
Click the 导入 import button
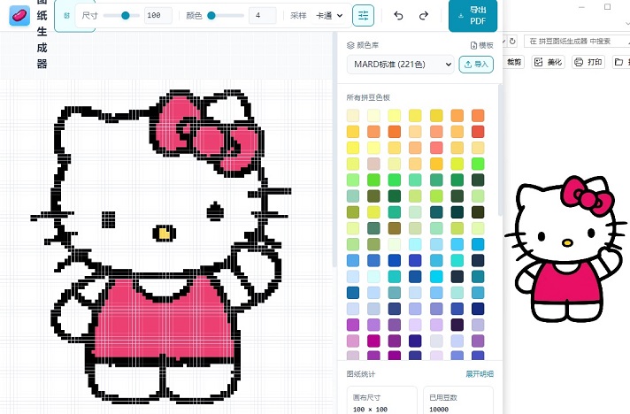476,64
